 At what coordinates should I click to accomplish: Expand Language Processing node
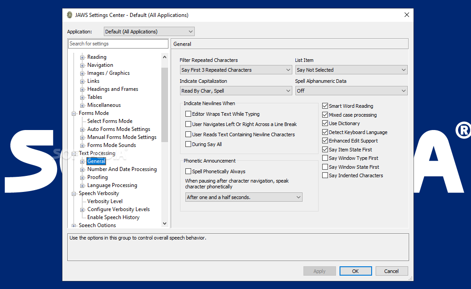pos(82,186)
